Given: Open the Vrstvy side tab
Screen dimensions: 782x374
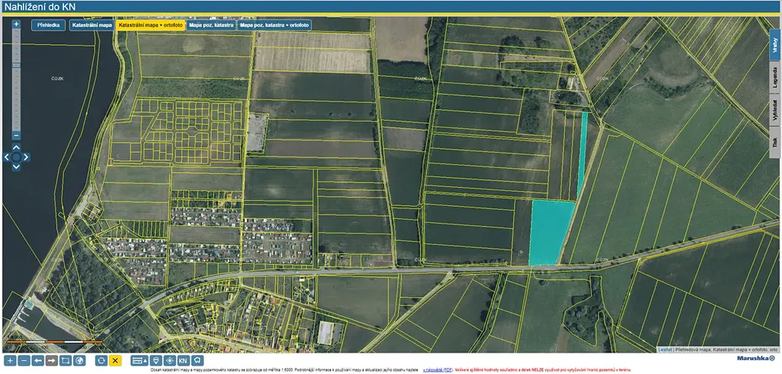Looking at the screenshot, I should (774, 46).
